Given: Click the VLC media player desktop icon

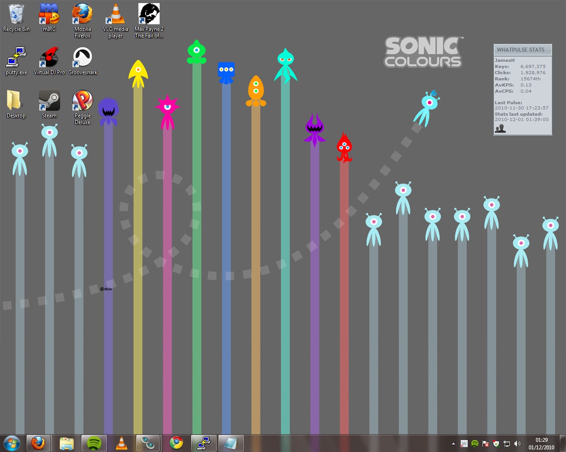Looking at the screenshot, I should 115,15.
